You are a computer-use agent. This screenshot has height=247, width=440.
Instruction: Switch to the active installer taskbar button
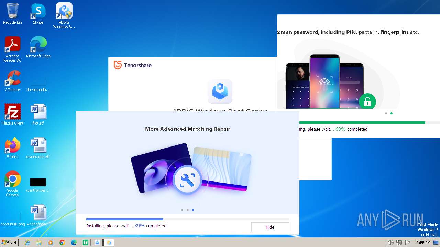[109, 243]
